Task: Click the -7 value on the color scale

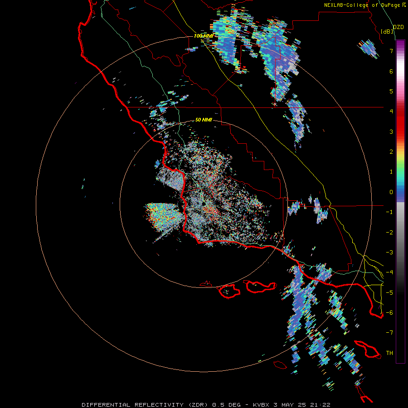Action: click(389, 333)
